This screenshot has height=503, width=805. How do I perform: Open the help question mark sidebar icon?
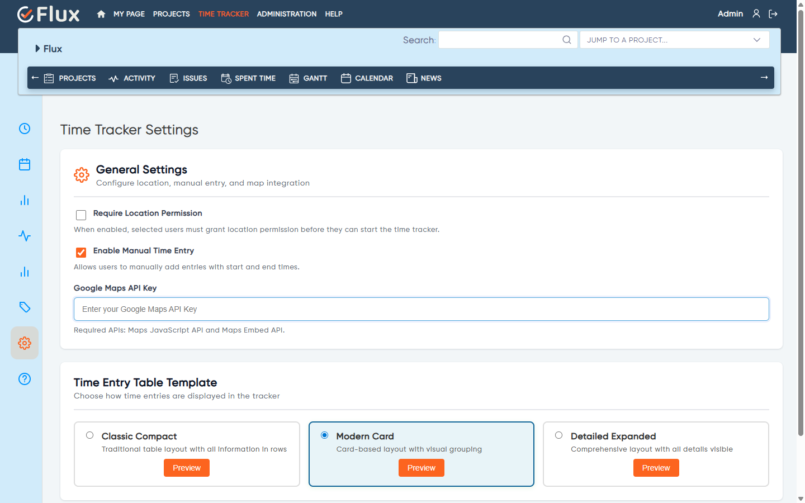click(25, 379)
